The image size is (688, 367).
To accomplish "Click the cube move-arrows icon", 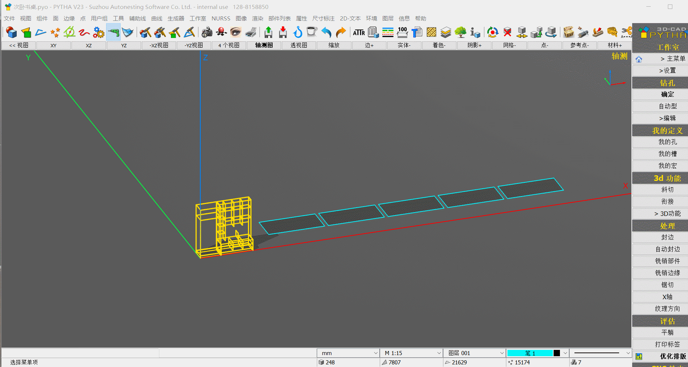I will tap(522, 32).
